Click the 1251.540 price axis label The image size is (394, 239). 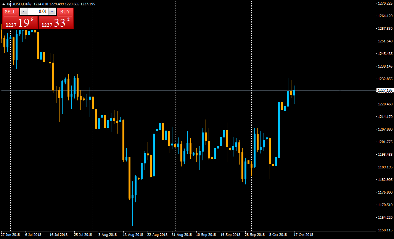click(385, 41)
